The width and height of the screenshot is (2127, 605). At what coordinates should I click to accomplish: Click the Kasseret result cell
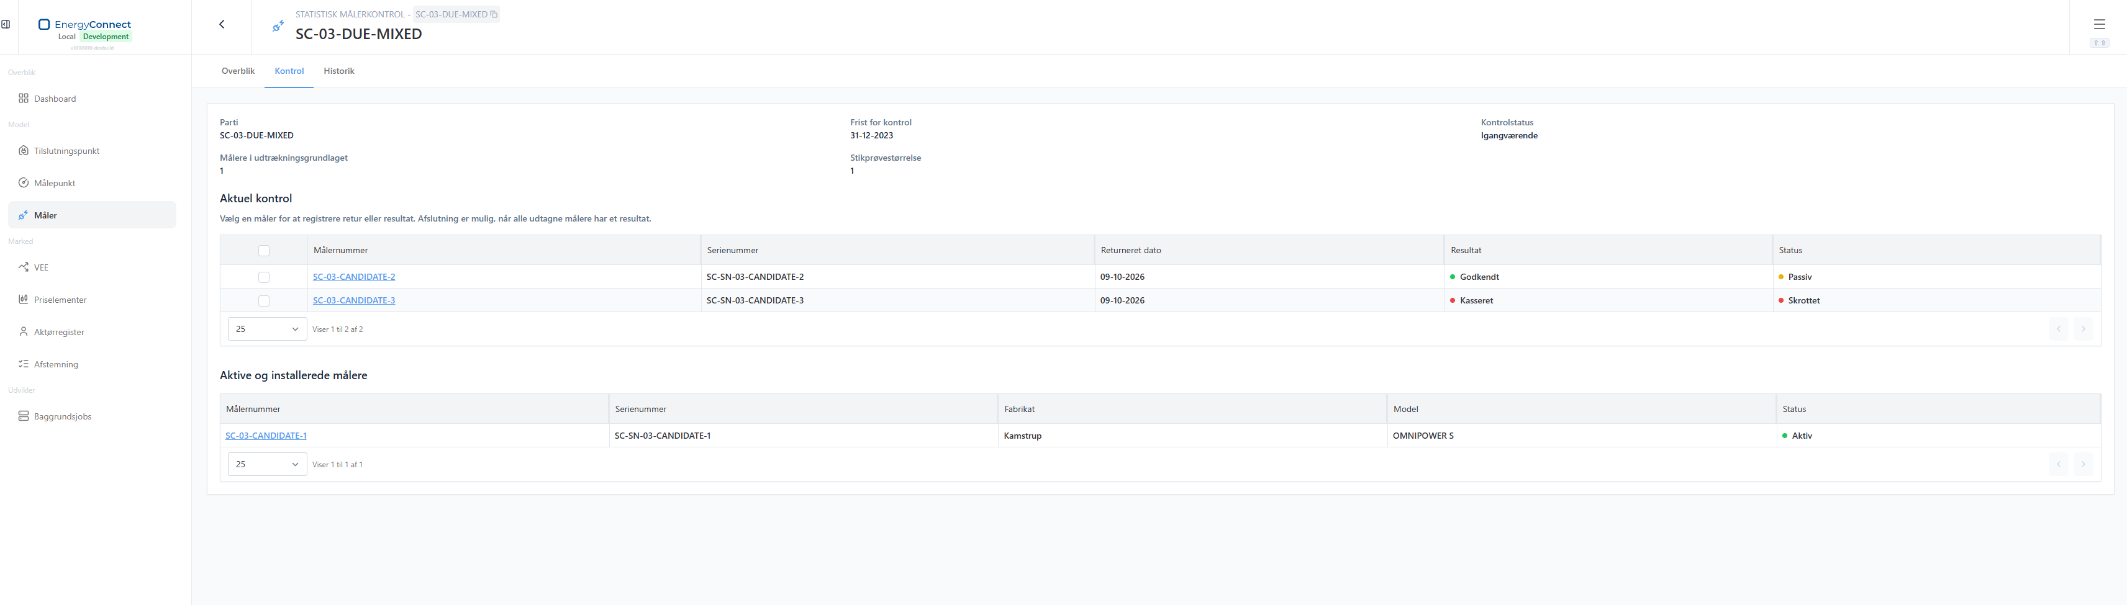tap(1608, 300)
